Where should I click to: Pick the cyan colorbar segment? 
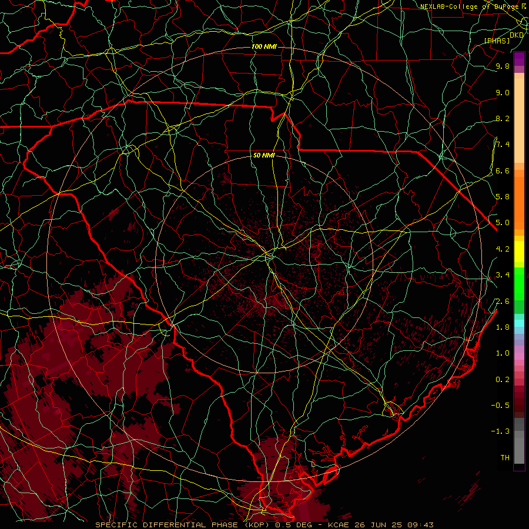click(519, 323)
